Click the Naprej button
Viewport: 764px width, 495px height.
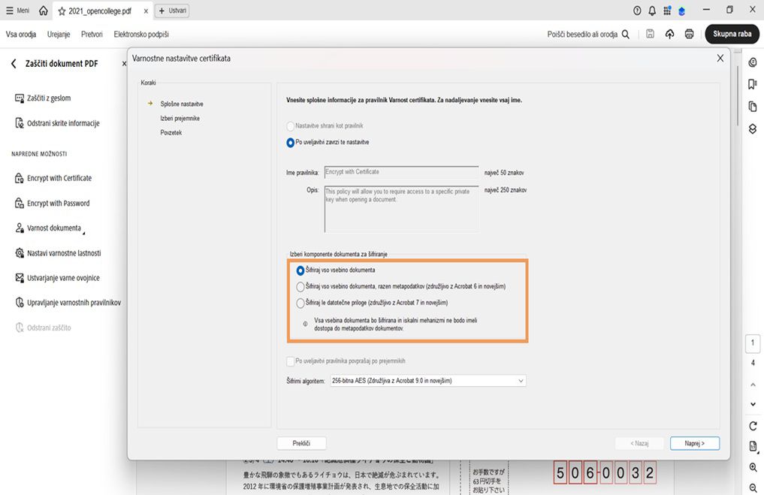694,443
